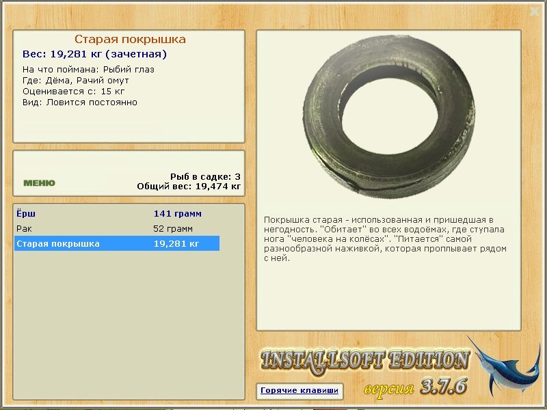This screenshot has width=547, height=410.
Task: Click the highlighted Старая покрышка row
Action: pyautogui.click(x=117, y=243)
